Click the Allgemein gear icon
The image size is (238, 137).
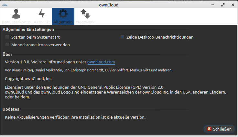pyautogui.click(x=63, y=14)
